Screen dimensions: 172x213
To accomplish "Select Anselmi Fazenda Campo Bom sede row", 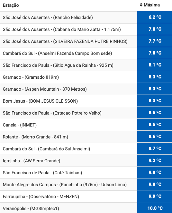I will [86, 53].
